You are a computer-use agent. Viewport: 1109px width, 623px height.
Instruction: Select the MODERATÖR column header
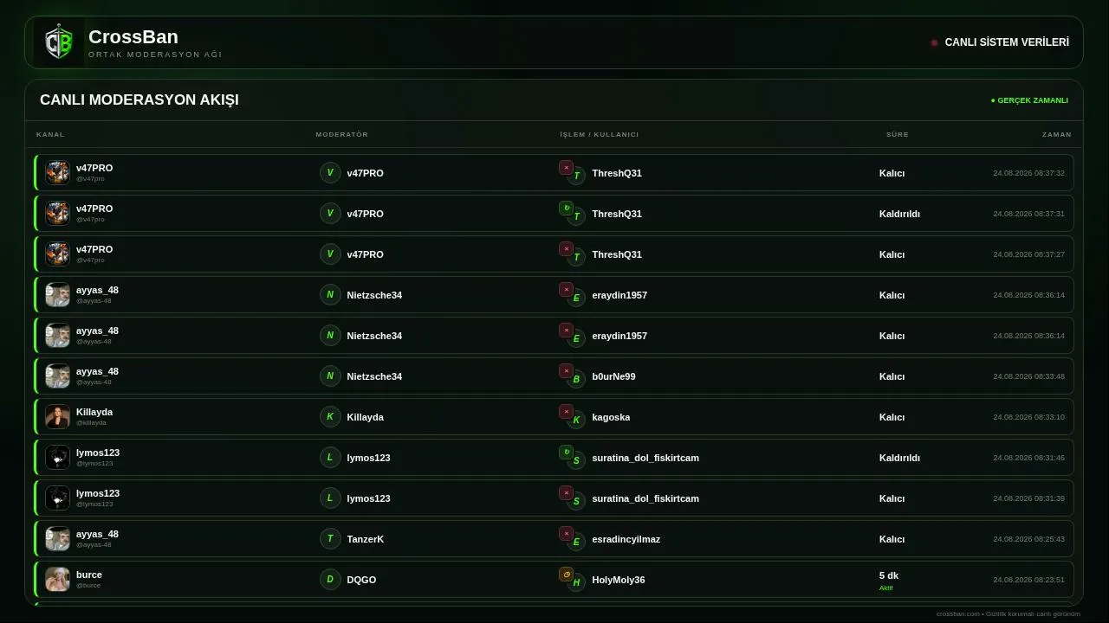click(341, 134)
